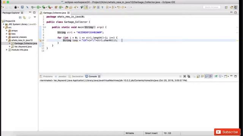Collapse the src folder arrow
Image resolution: width=243 pixels, height=136 pixels.
click(4, 27)
